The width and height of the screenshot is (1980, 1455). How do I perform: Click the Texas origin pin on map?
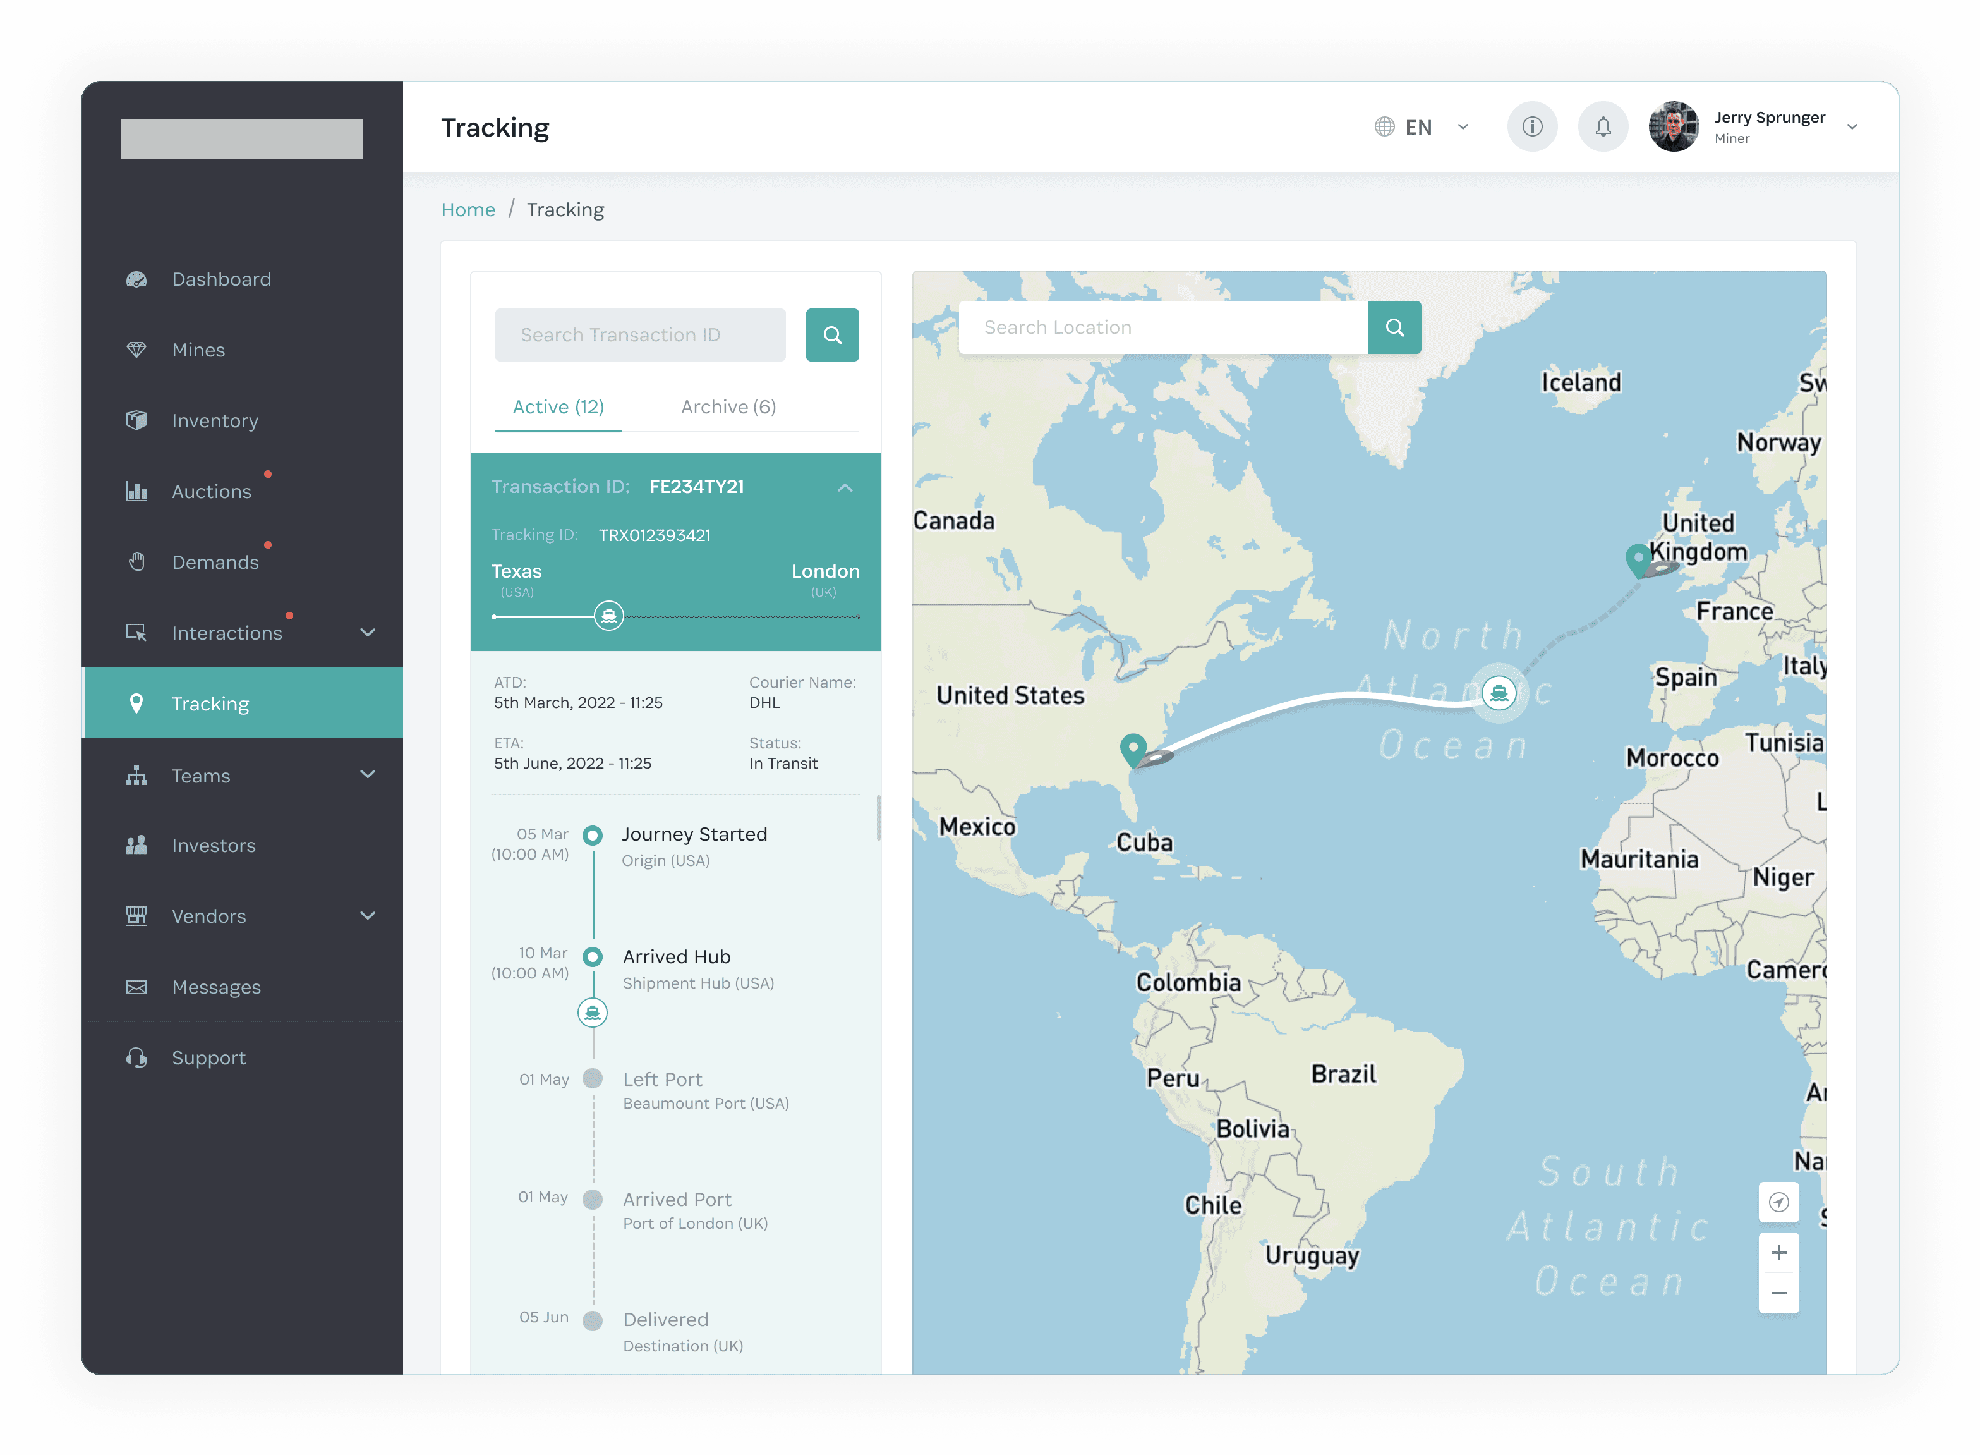1133,748
